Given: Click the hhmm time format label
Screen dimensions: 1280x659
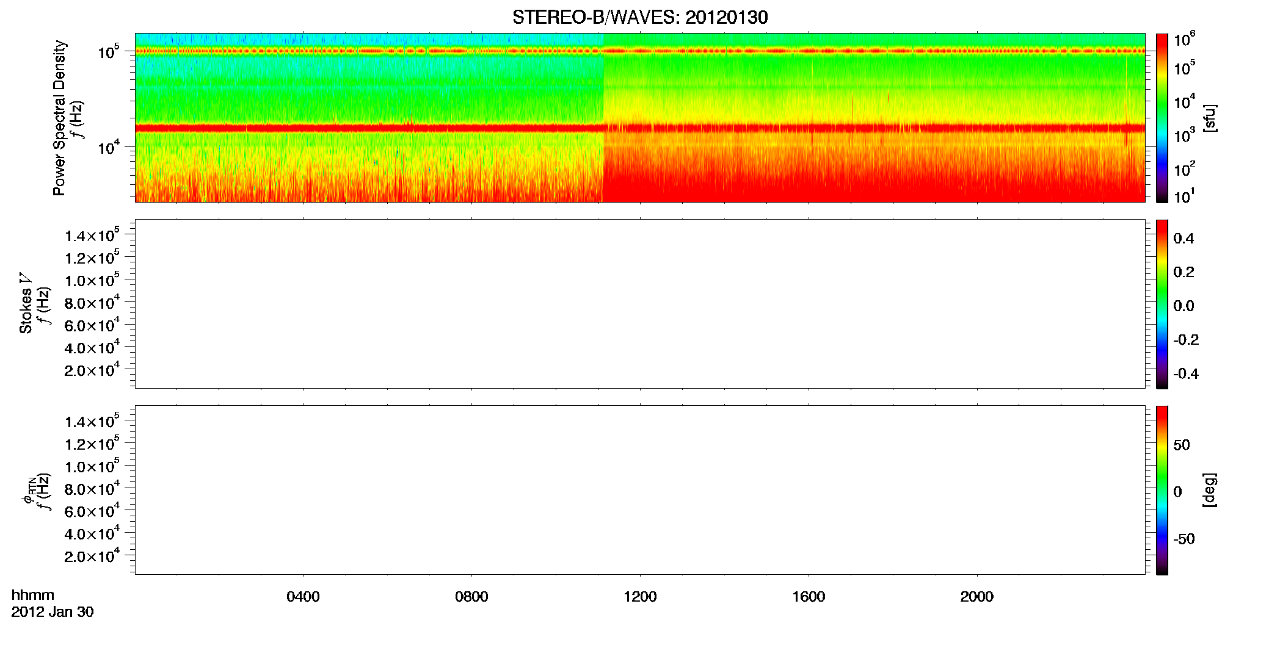Looking at the screenshot, I should (33, 595).
